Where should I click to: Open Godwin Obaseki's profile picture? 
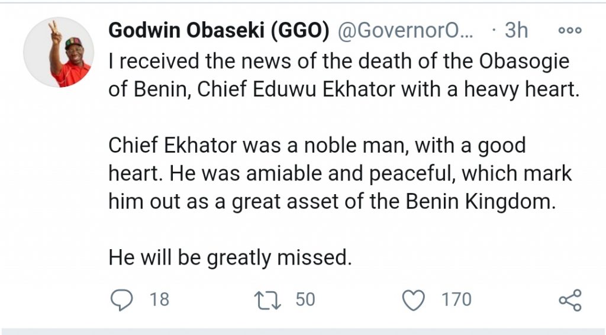coord(59,51)
